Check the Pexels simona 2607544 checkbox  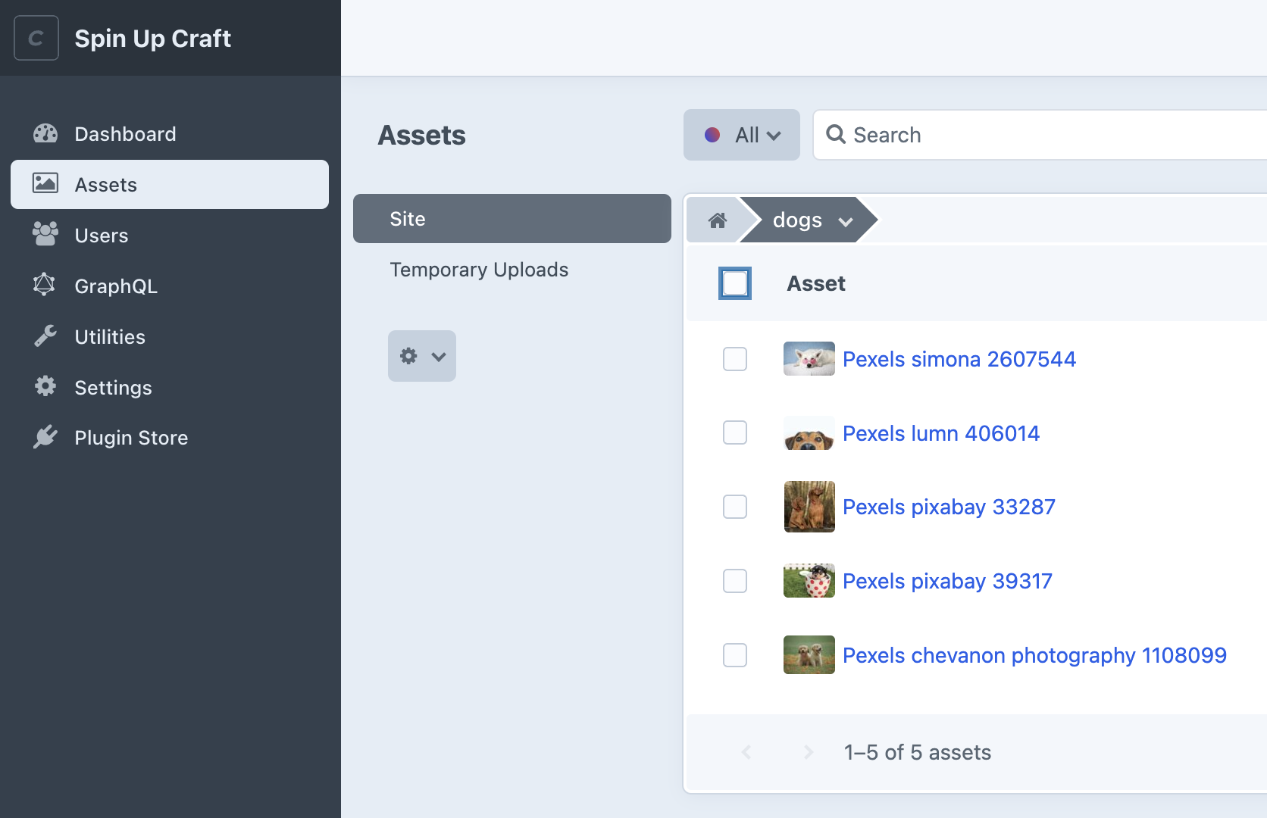(x=734, y=359)
